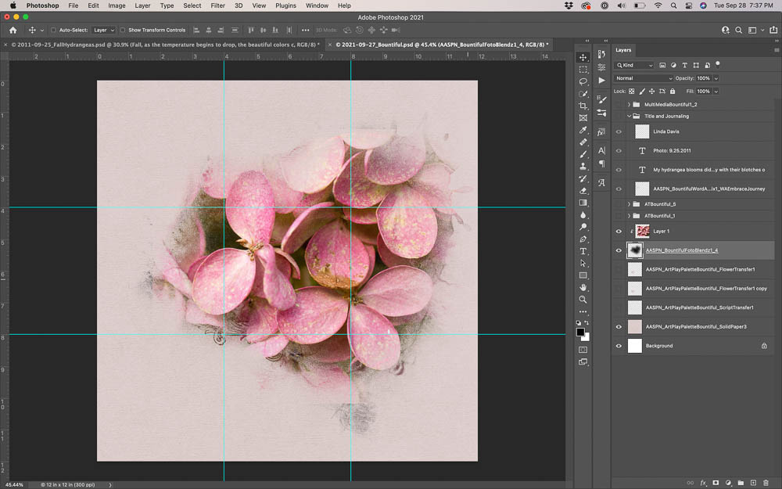
Task: Create a new layer with the plus icon
Action: click(753, 483)
